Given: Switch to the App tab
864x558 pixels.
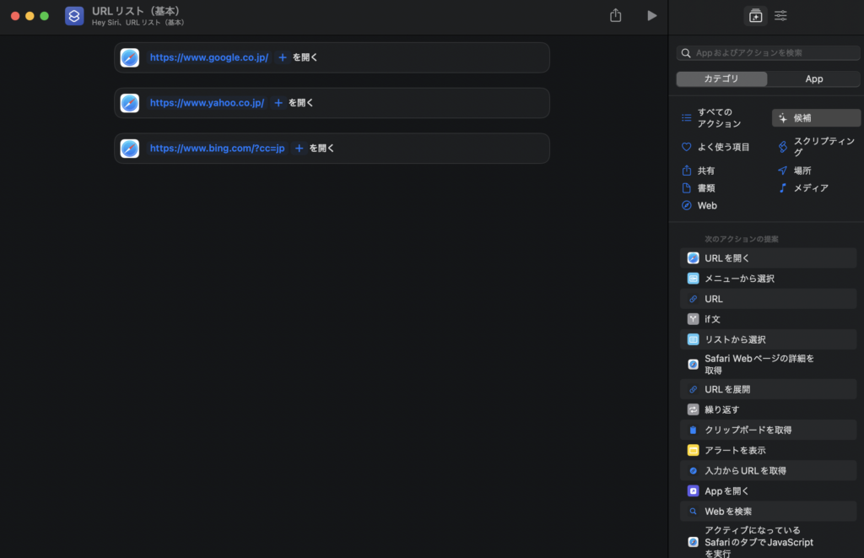Looking at the screenshot, I should point(813,79).
